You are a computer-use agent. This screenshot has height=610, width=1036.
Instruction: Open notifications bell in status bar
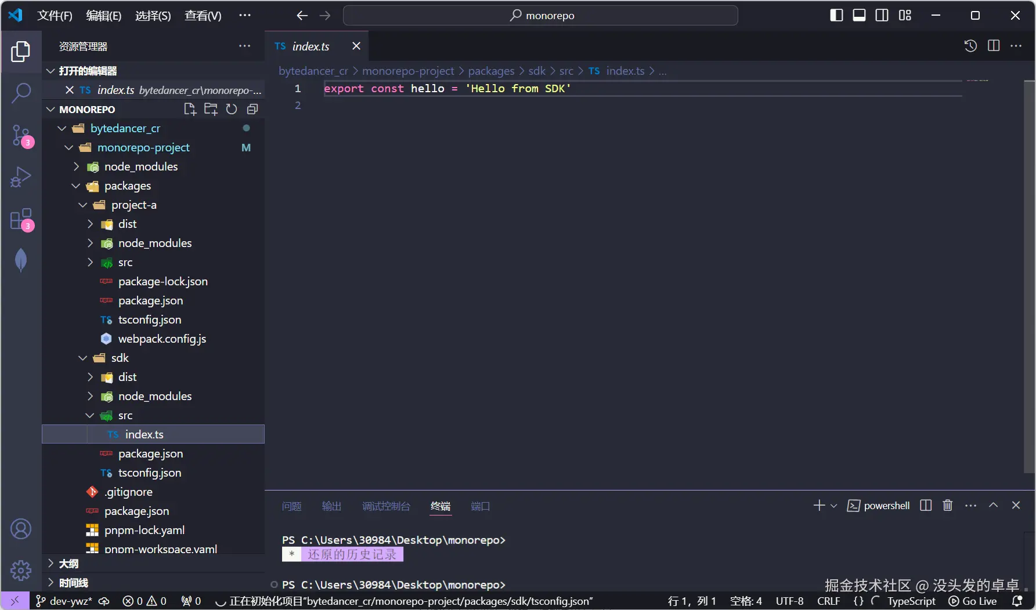pos(1017,601)
